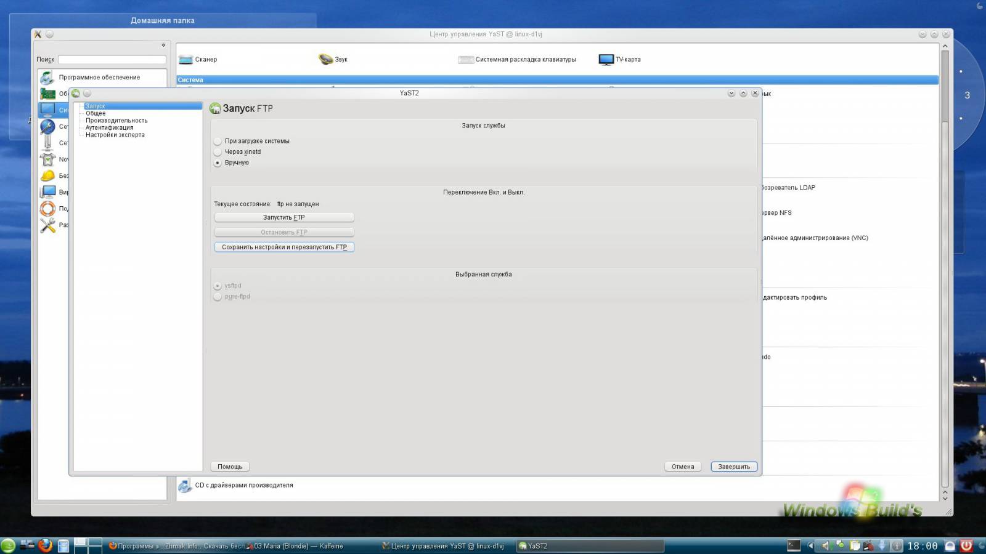Select the Novell T-shirt category icon
The height and width of the screenshot is (554, 986).
coord(47,159)
